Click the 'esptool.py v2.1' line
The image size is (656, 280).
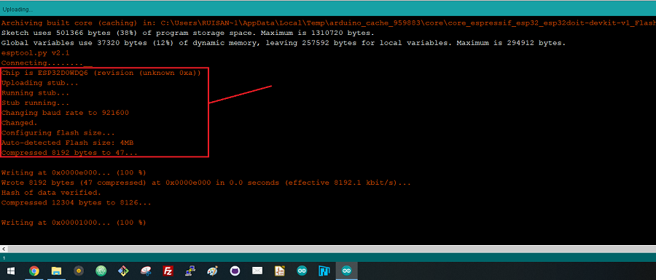coord(36,52)
